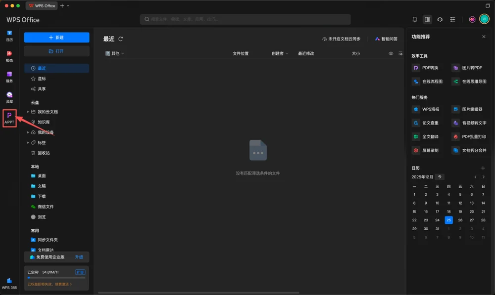Switch to the WPS Office tab
The width and height of the screenshot is (495, 295).
42,5
